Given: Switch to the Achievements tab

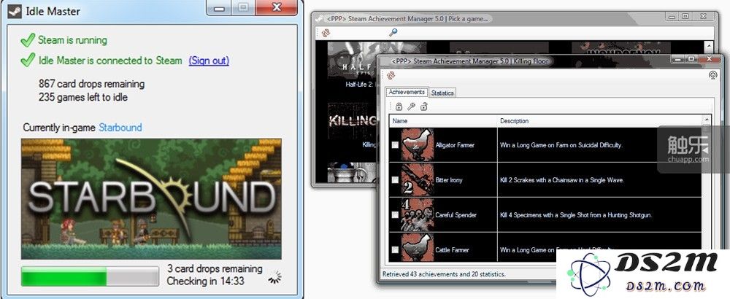Looking at the screenshot, I should 407,92.
